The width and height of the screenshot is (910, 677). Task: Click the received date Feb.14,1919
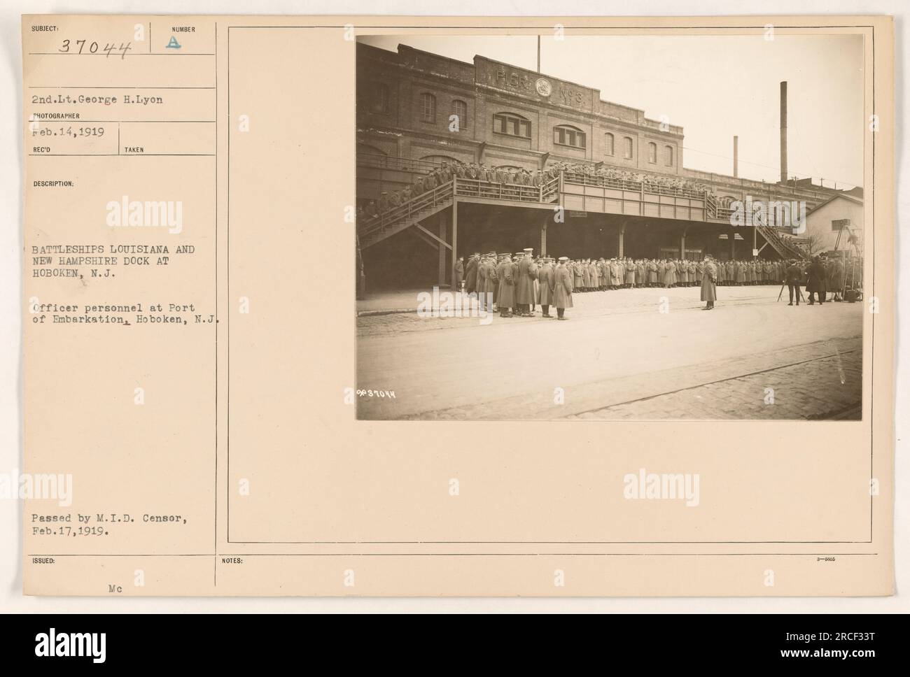68,131
